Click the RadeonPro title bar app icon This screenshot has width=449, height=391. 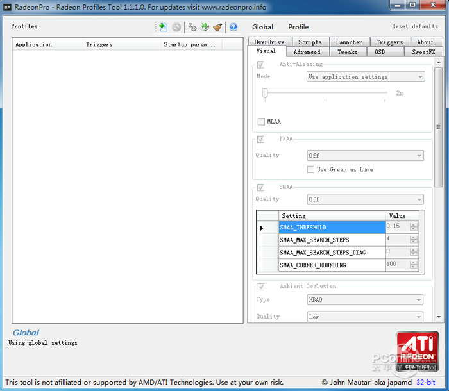point(7,7)
